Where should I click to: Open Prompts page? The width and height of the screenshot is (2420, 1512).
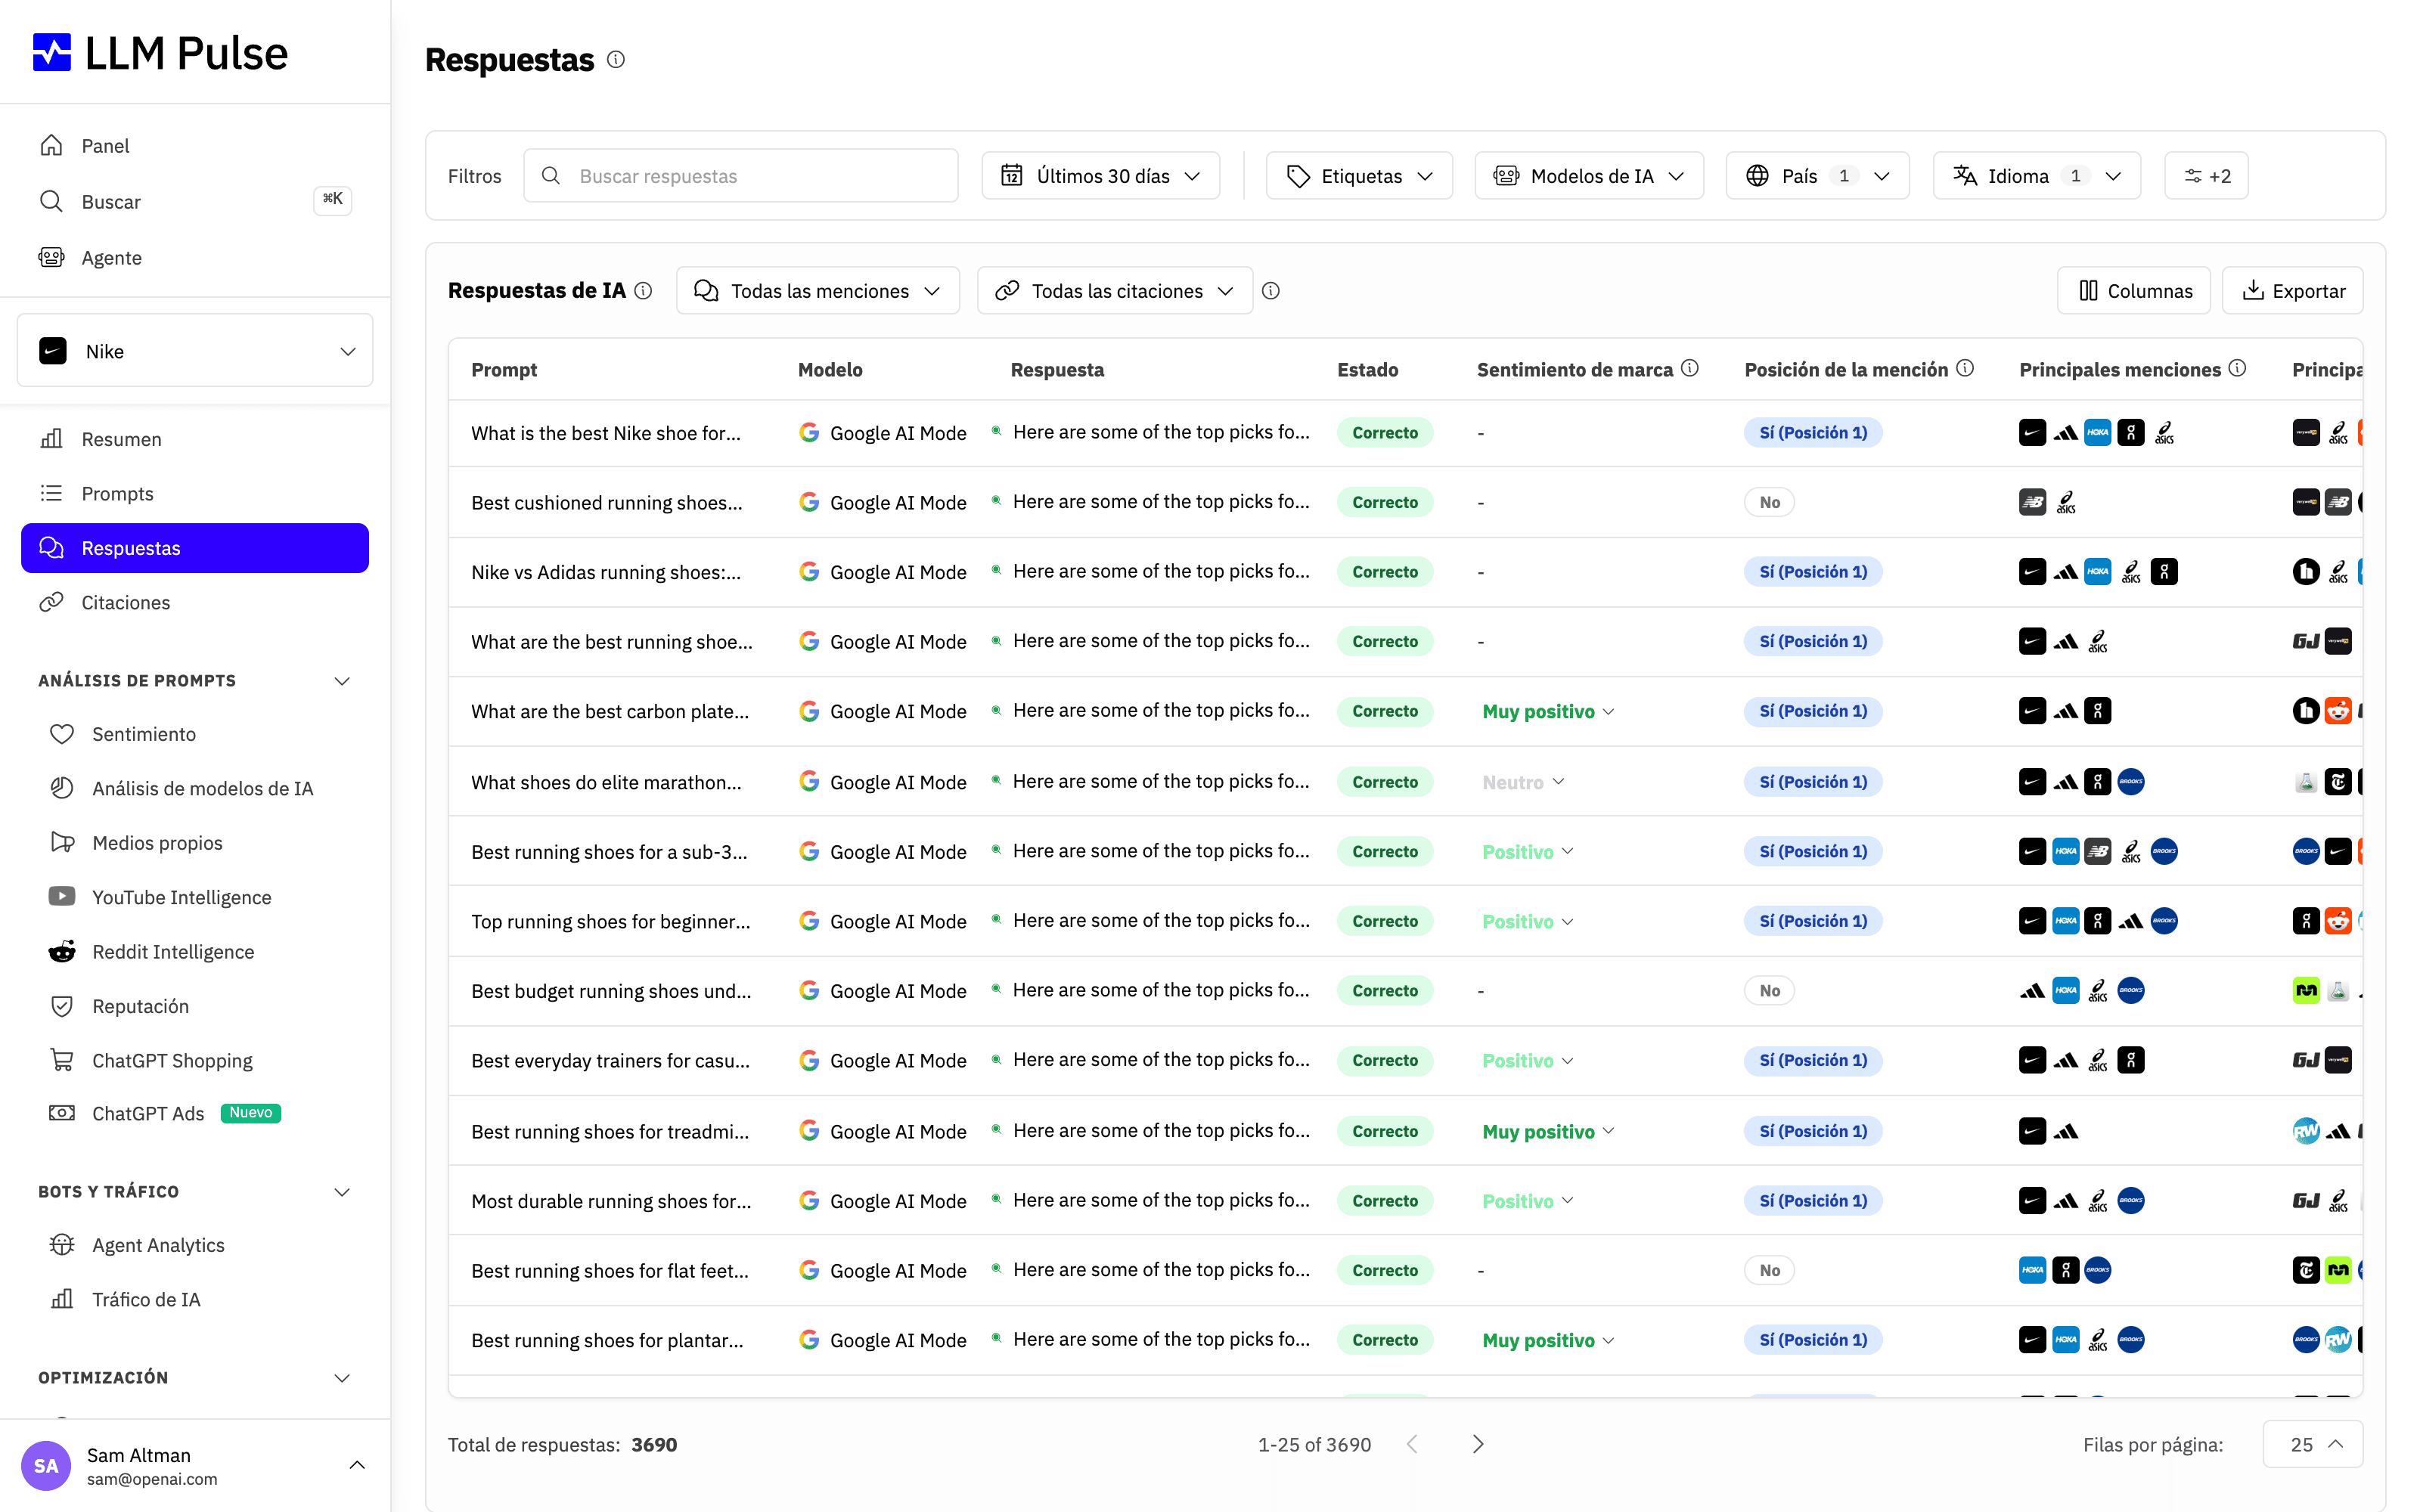tap(195, 493)
